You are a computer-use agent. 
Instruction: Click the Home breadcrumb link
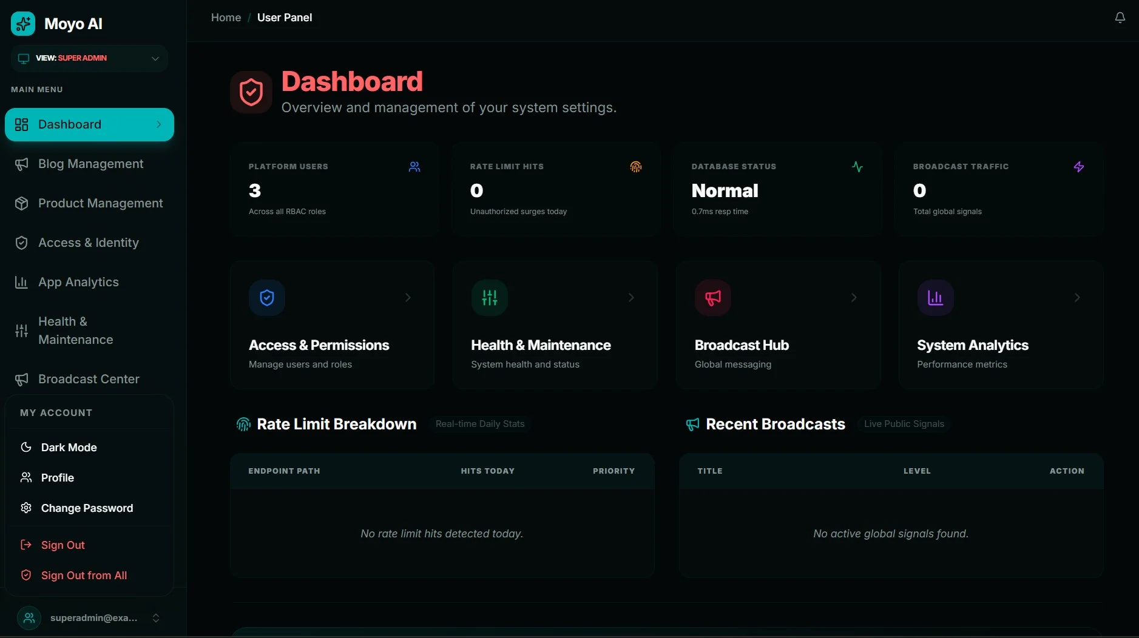pos(226,18)
